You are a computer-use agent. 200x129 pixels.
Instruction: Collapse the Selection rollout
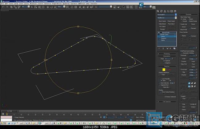tap(166, 67)
